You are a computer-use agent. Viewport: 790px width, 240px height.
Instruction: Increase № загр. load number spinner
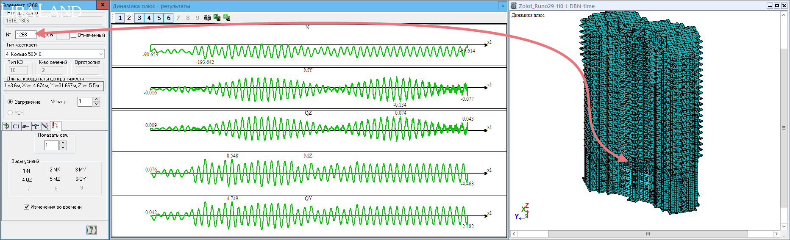pos(97,99)
